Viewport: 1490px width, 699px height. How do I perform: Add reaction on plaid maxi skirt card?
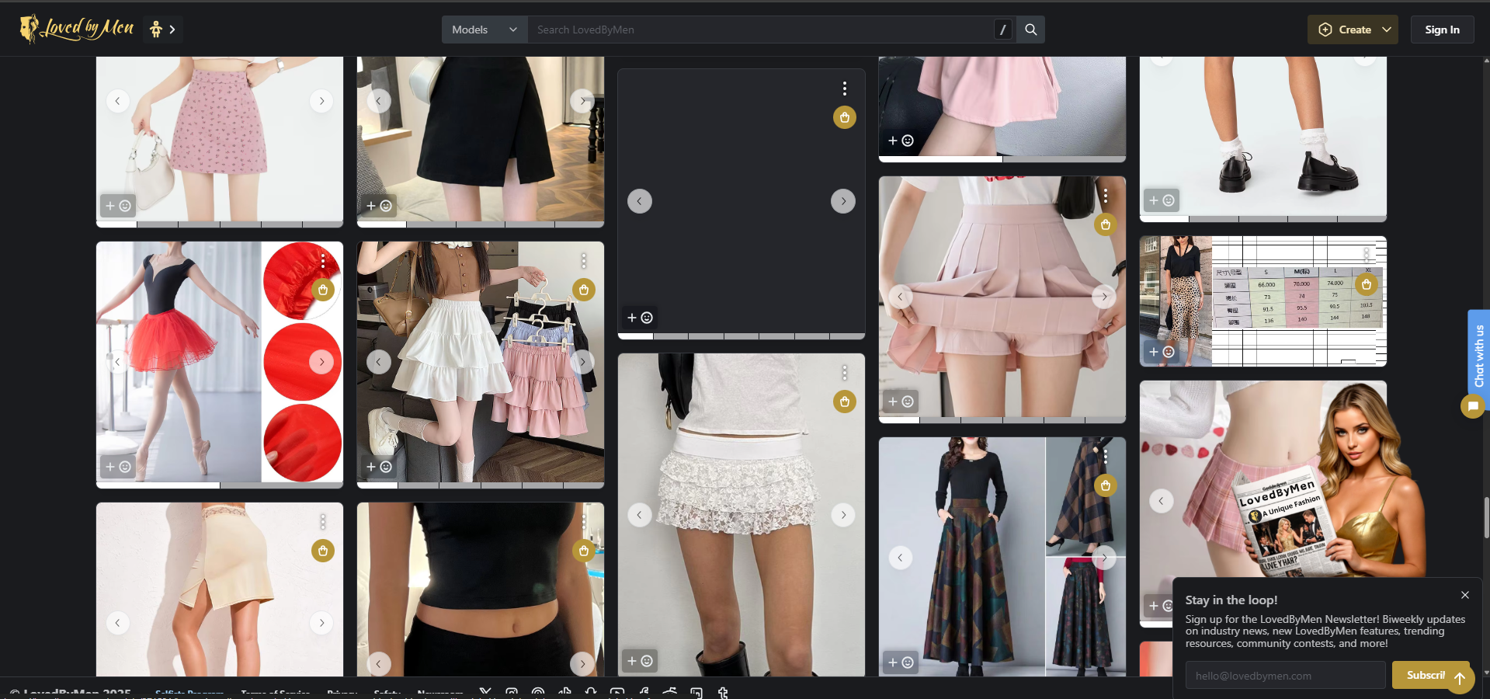[x=901, y=662]
